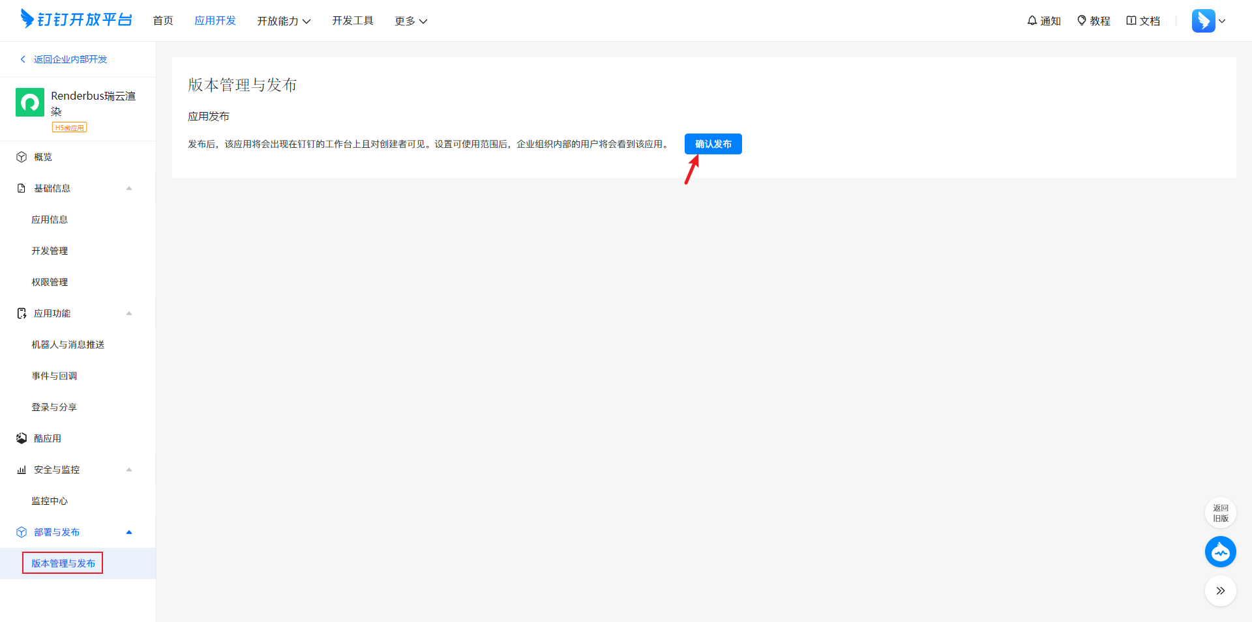Click the 确认发布 button
Viewport: 1252px width, 622px height.
[713, 144]
